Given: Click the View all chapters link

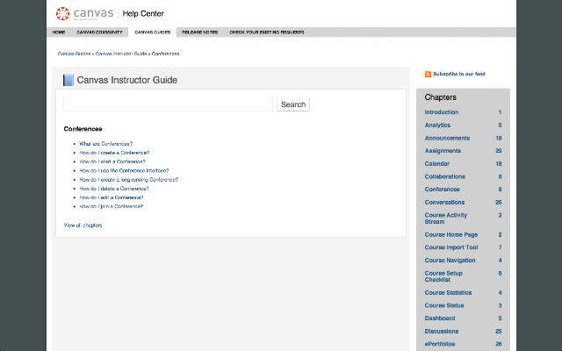Looking at the screenshot, I should (x=83, y=226).
